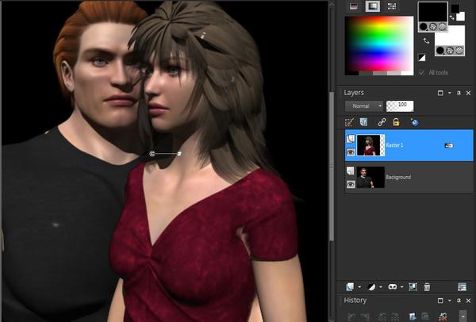Click the New Layer Group icon
Viewport: 476px width, 322px height.
413,286
